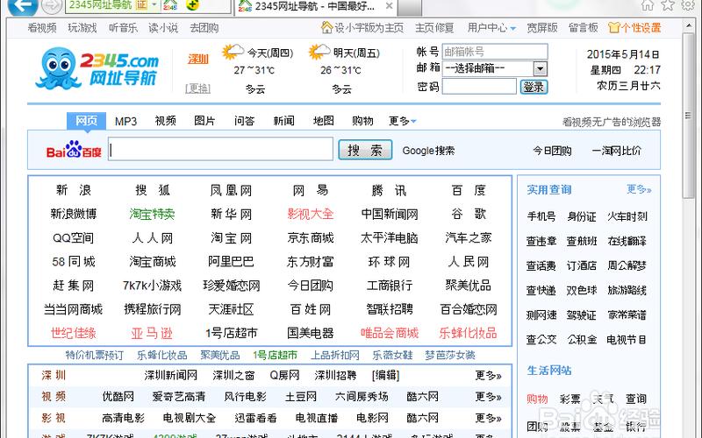Click the Google搜索 link
Screen dimensions: 702x438
tap(428, 151)
